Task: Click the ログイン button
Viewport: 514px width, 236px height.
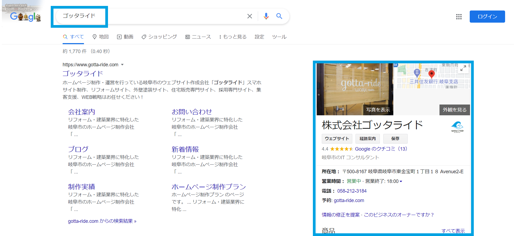Action: 487,17
